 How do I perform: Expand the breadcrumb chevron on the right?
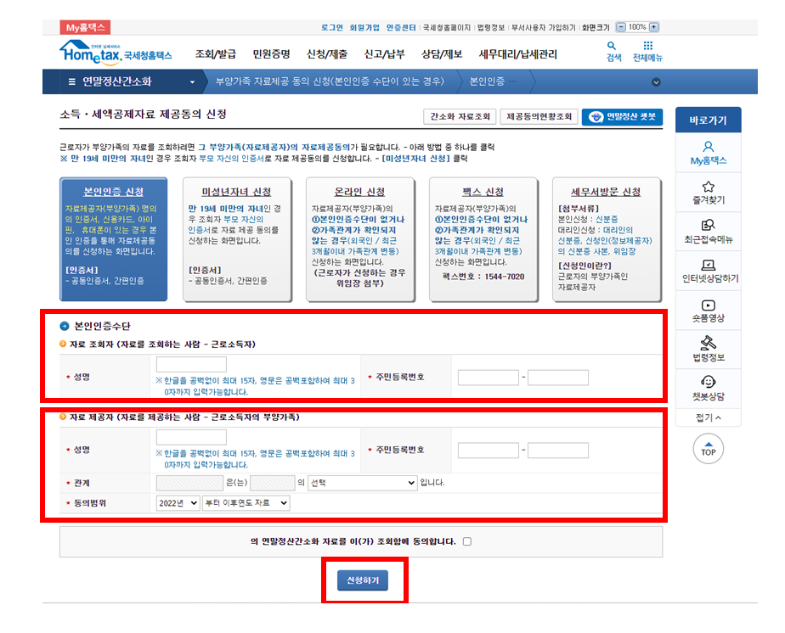click(x=655, y=84)
